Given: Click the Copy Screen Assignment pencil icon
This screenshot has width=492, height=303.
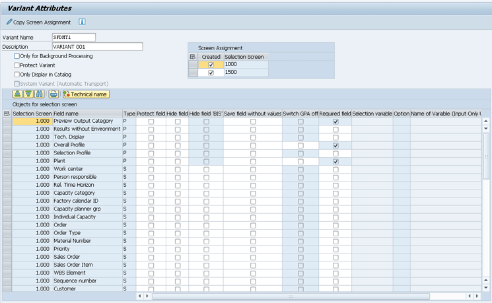Looking at the screenshot, I should tap(9, 22).
